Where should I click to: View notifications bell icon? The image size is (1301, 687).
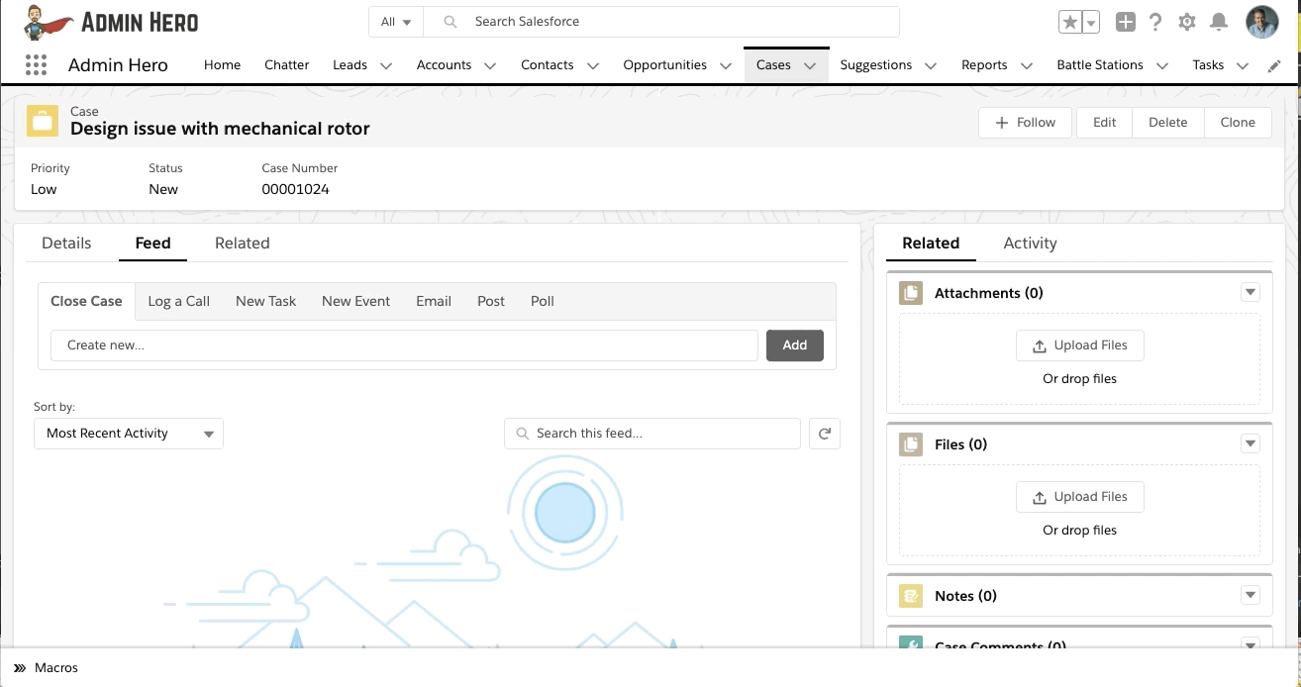[1219, 22]
